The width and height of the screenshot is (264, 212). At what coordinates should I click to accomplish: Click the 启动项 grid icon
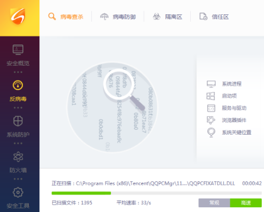point(211,96)
